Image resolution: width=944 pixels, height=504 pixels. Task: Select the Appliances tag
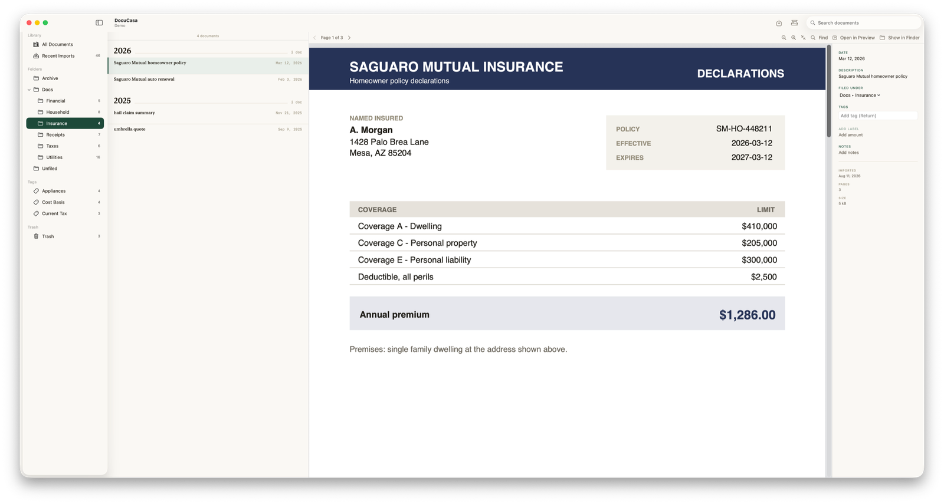(x=65, y=191)
